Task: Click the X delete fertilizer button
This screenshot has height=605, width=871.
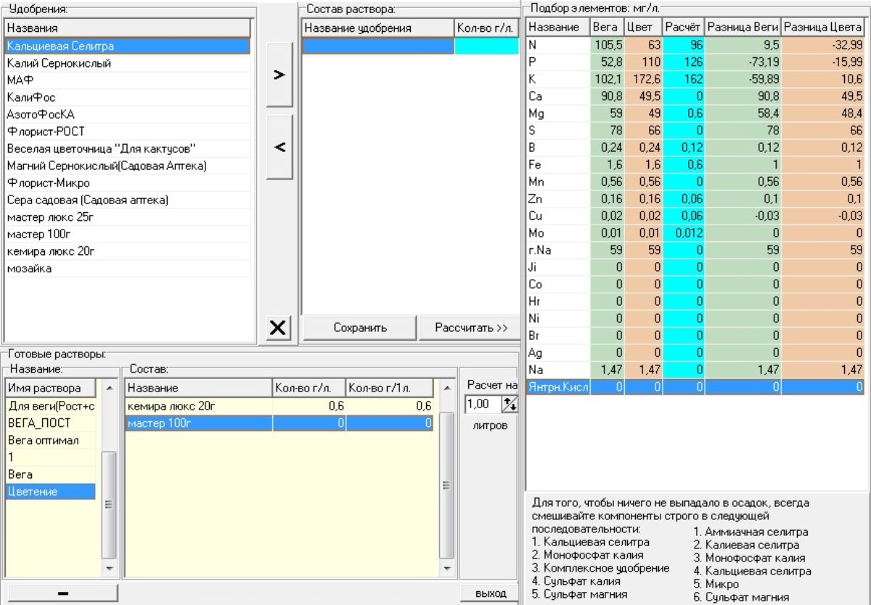Action: pos(277,328)
